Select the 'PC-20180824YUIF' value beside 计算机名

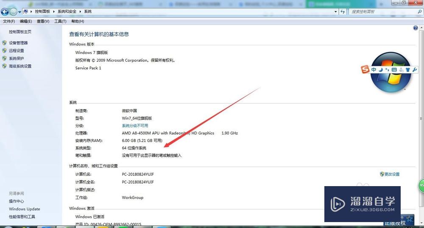pos(138,174)
